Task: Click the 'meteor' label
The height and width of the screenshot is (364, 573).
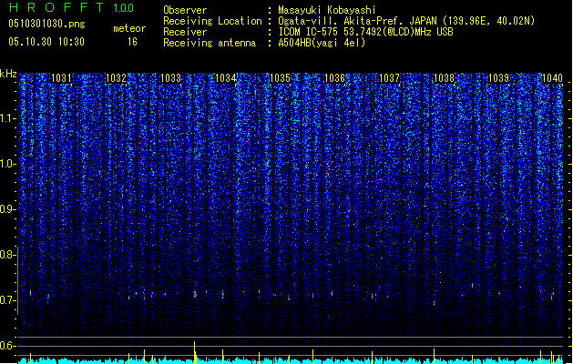Action: pos(129,28)
